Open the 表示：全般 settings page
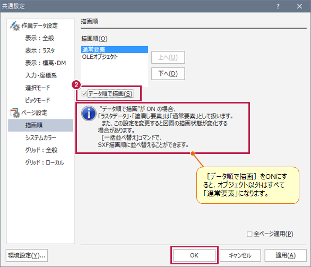The width and height of the screenshot is (311, 267). pos(40,38)
